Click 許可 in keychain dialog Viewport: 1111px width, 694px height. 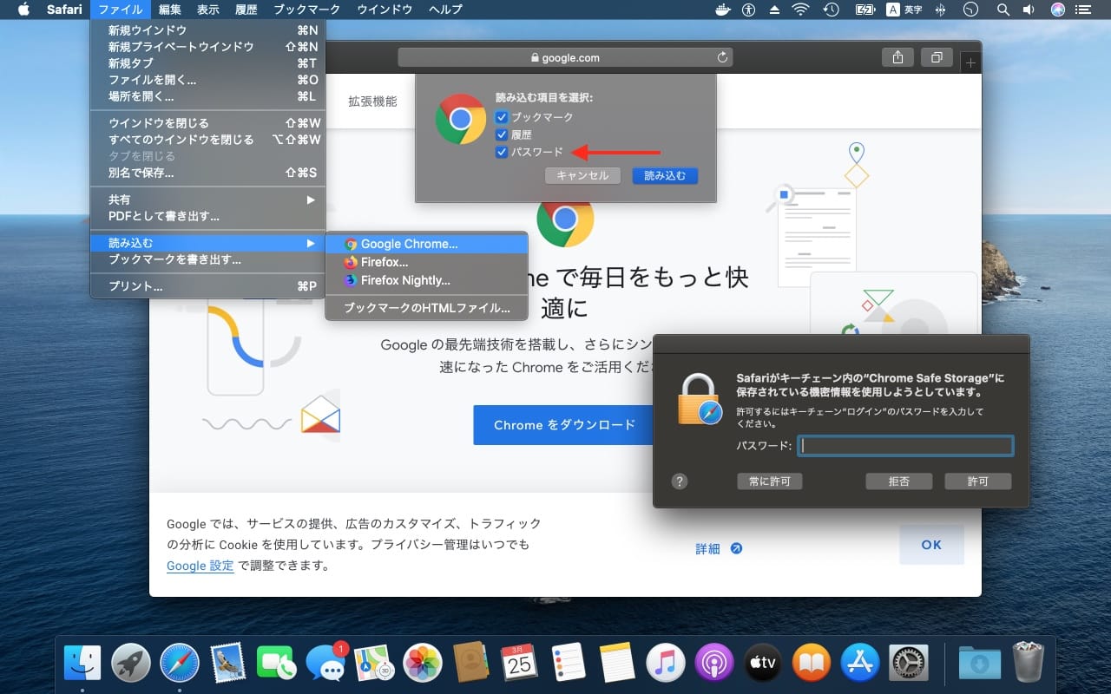[978, 481]
